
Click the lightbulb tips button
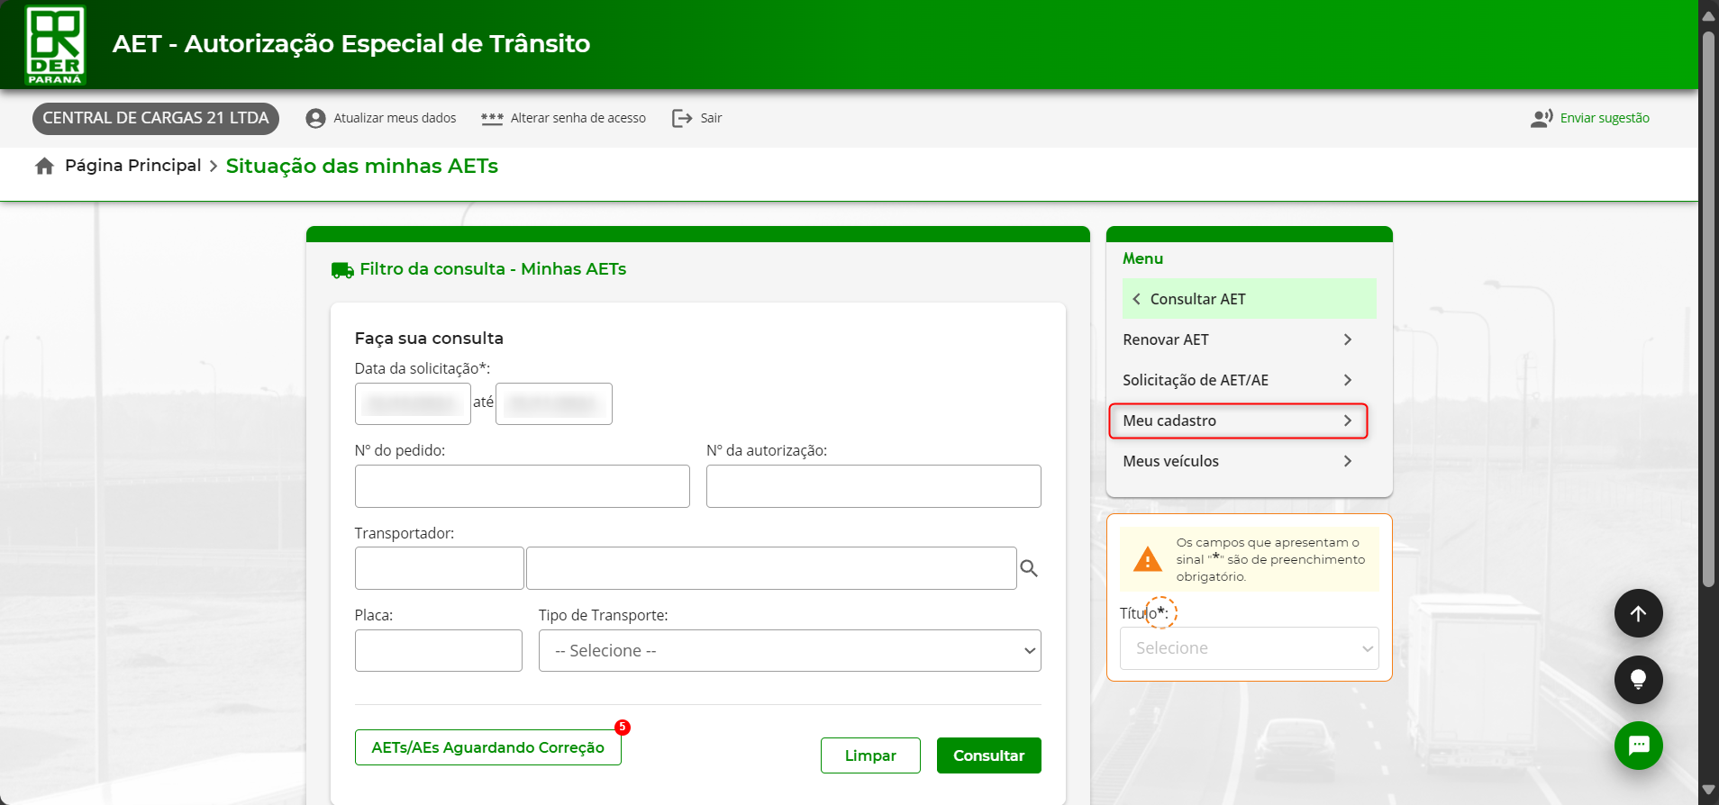1638,680
